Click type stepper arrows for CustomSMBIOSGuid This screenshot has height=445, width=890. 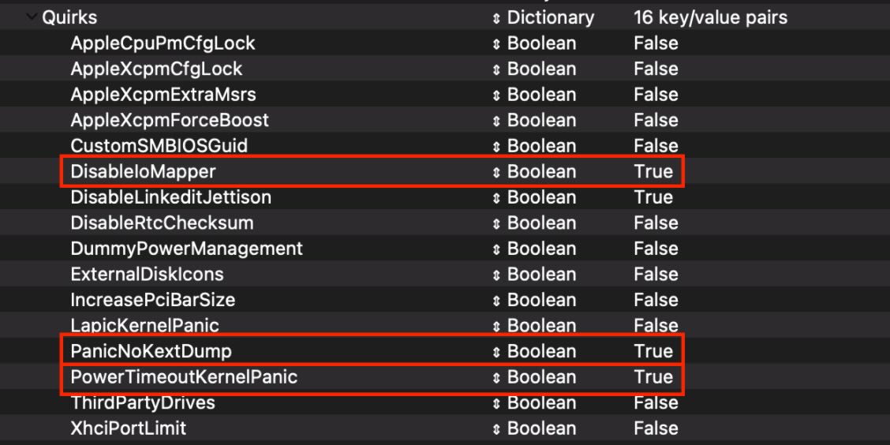[x=496, y=147]
